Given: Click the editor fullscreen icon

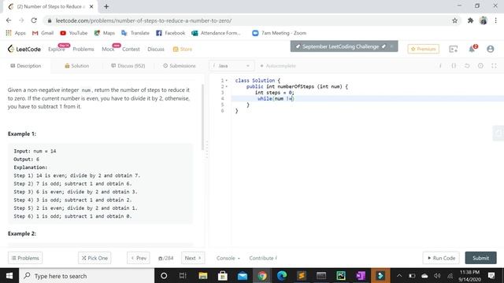Looking at the screenshot, I should [494, 66].
